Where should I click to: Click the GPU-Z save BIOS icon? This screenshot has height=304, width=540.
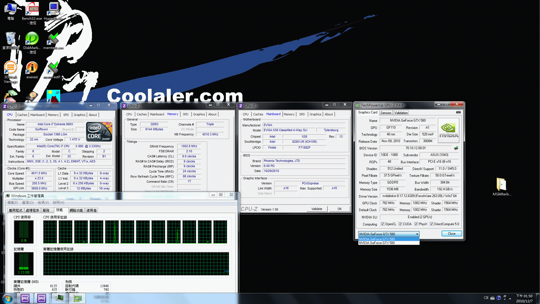pos(456,148)
